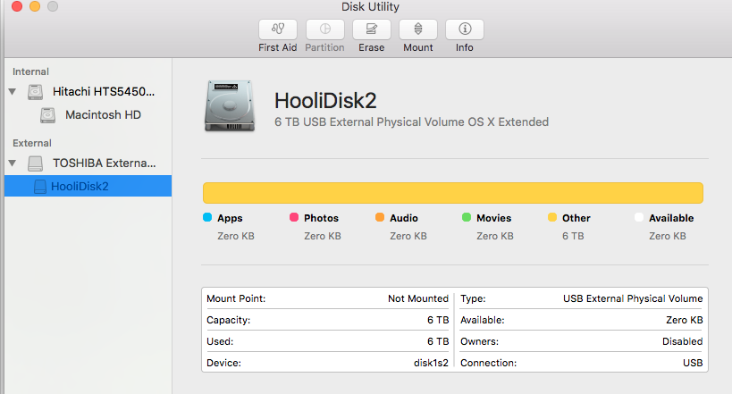This screenshot has width=732, height=394.
Task: Click the Hitachi drive icon
Action: pyautogui.click(x=35, y=91)
